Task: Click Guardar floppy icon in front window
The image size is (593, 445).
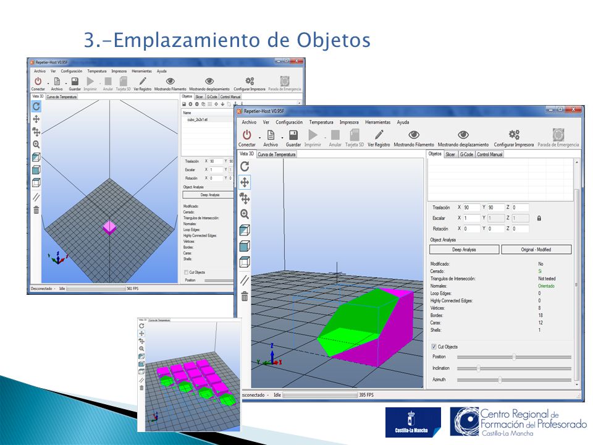Action: [293, 135]
